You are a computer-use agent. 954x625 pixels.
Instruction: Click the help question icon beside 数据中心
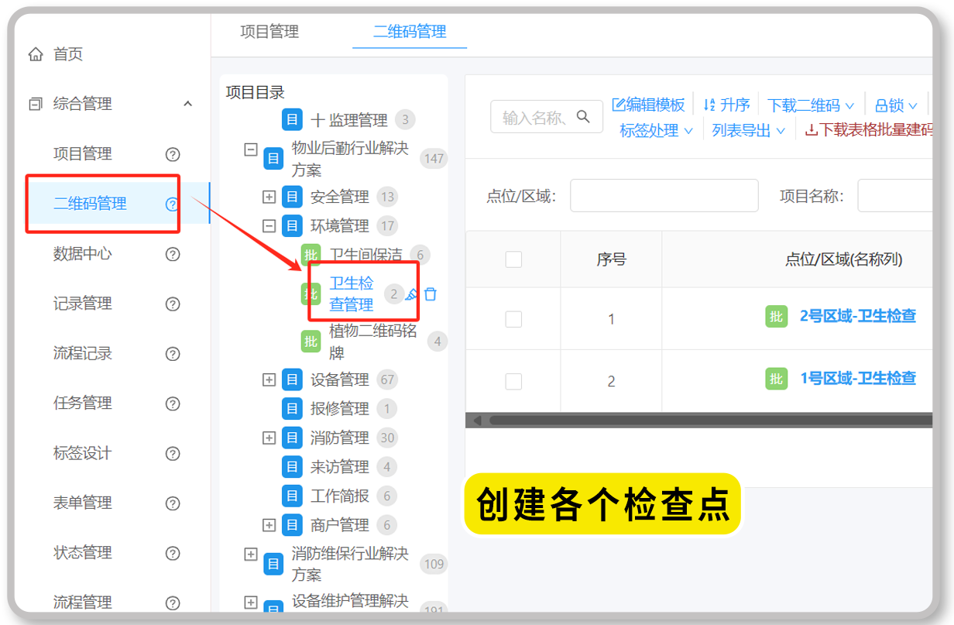click(172, 254)
